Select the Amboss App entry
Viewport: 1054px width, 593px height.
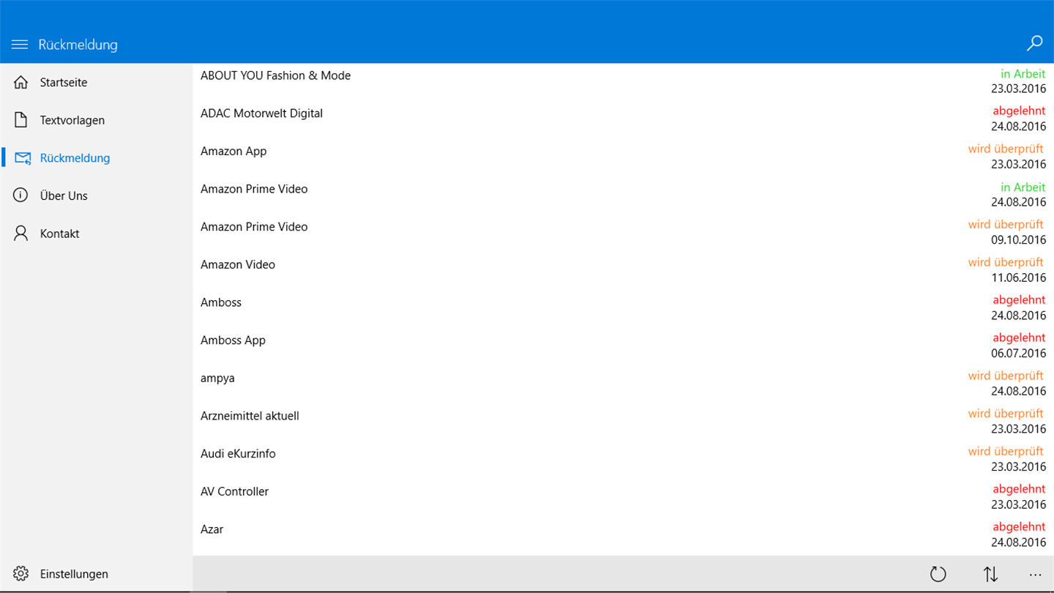click(623, 346)
